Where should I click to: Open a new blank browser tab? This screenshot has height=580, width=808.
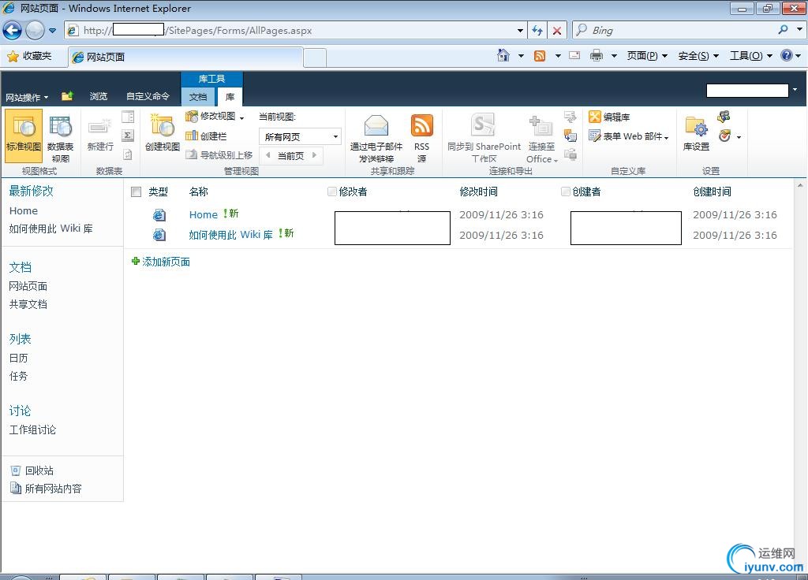314,58
